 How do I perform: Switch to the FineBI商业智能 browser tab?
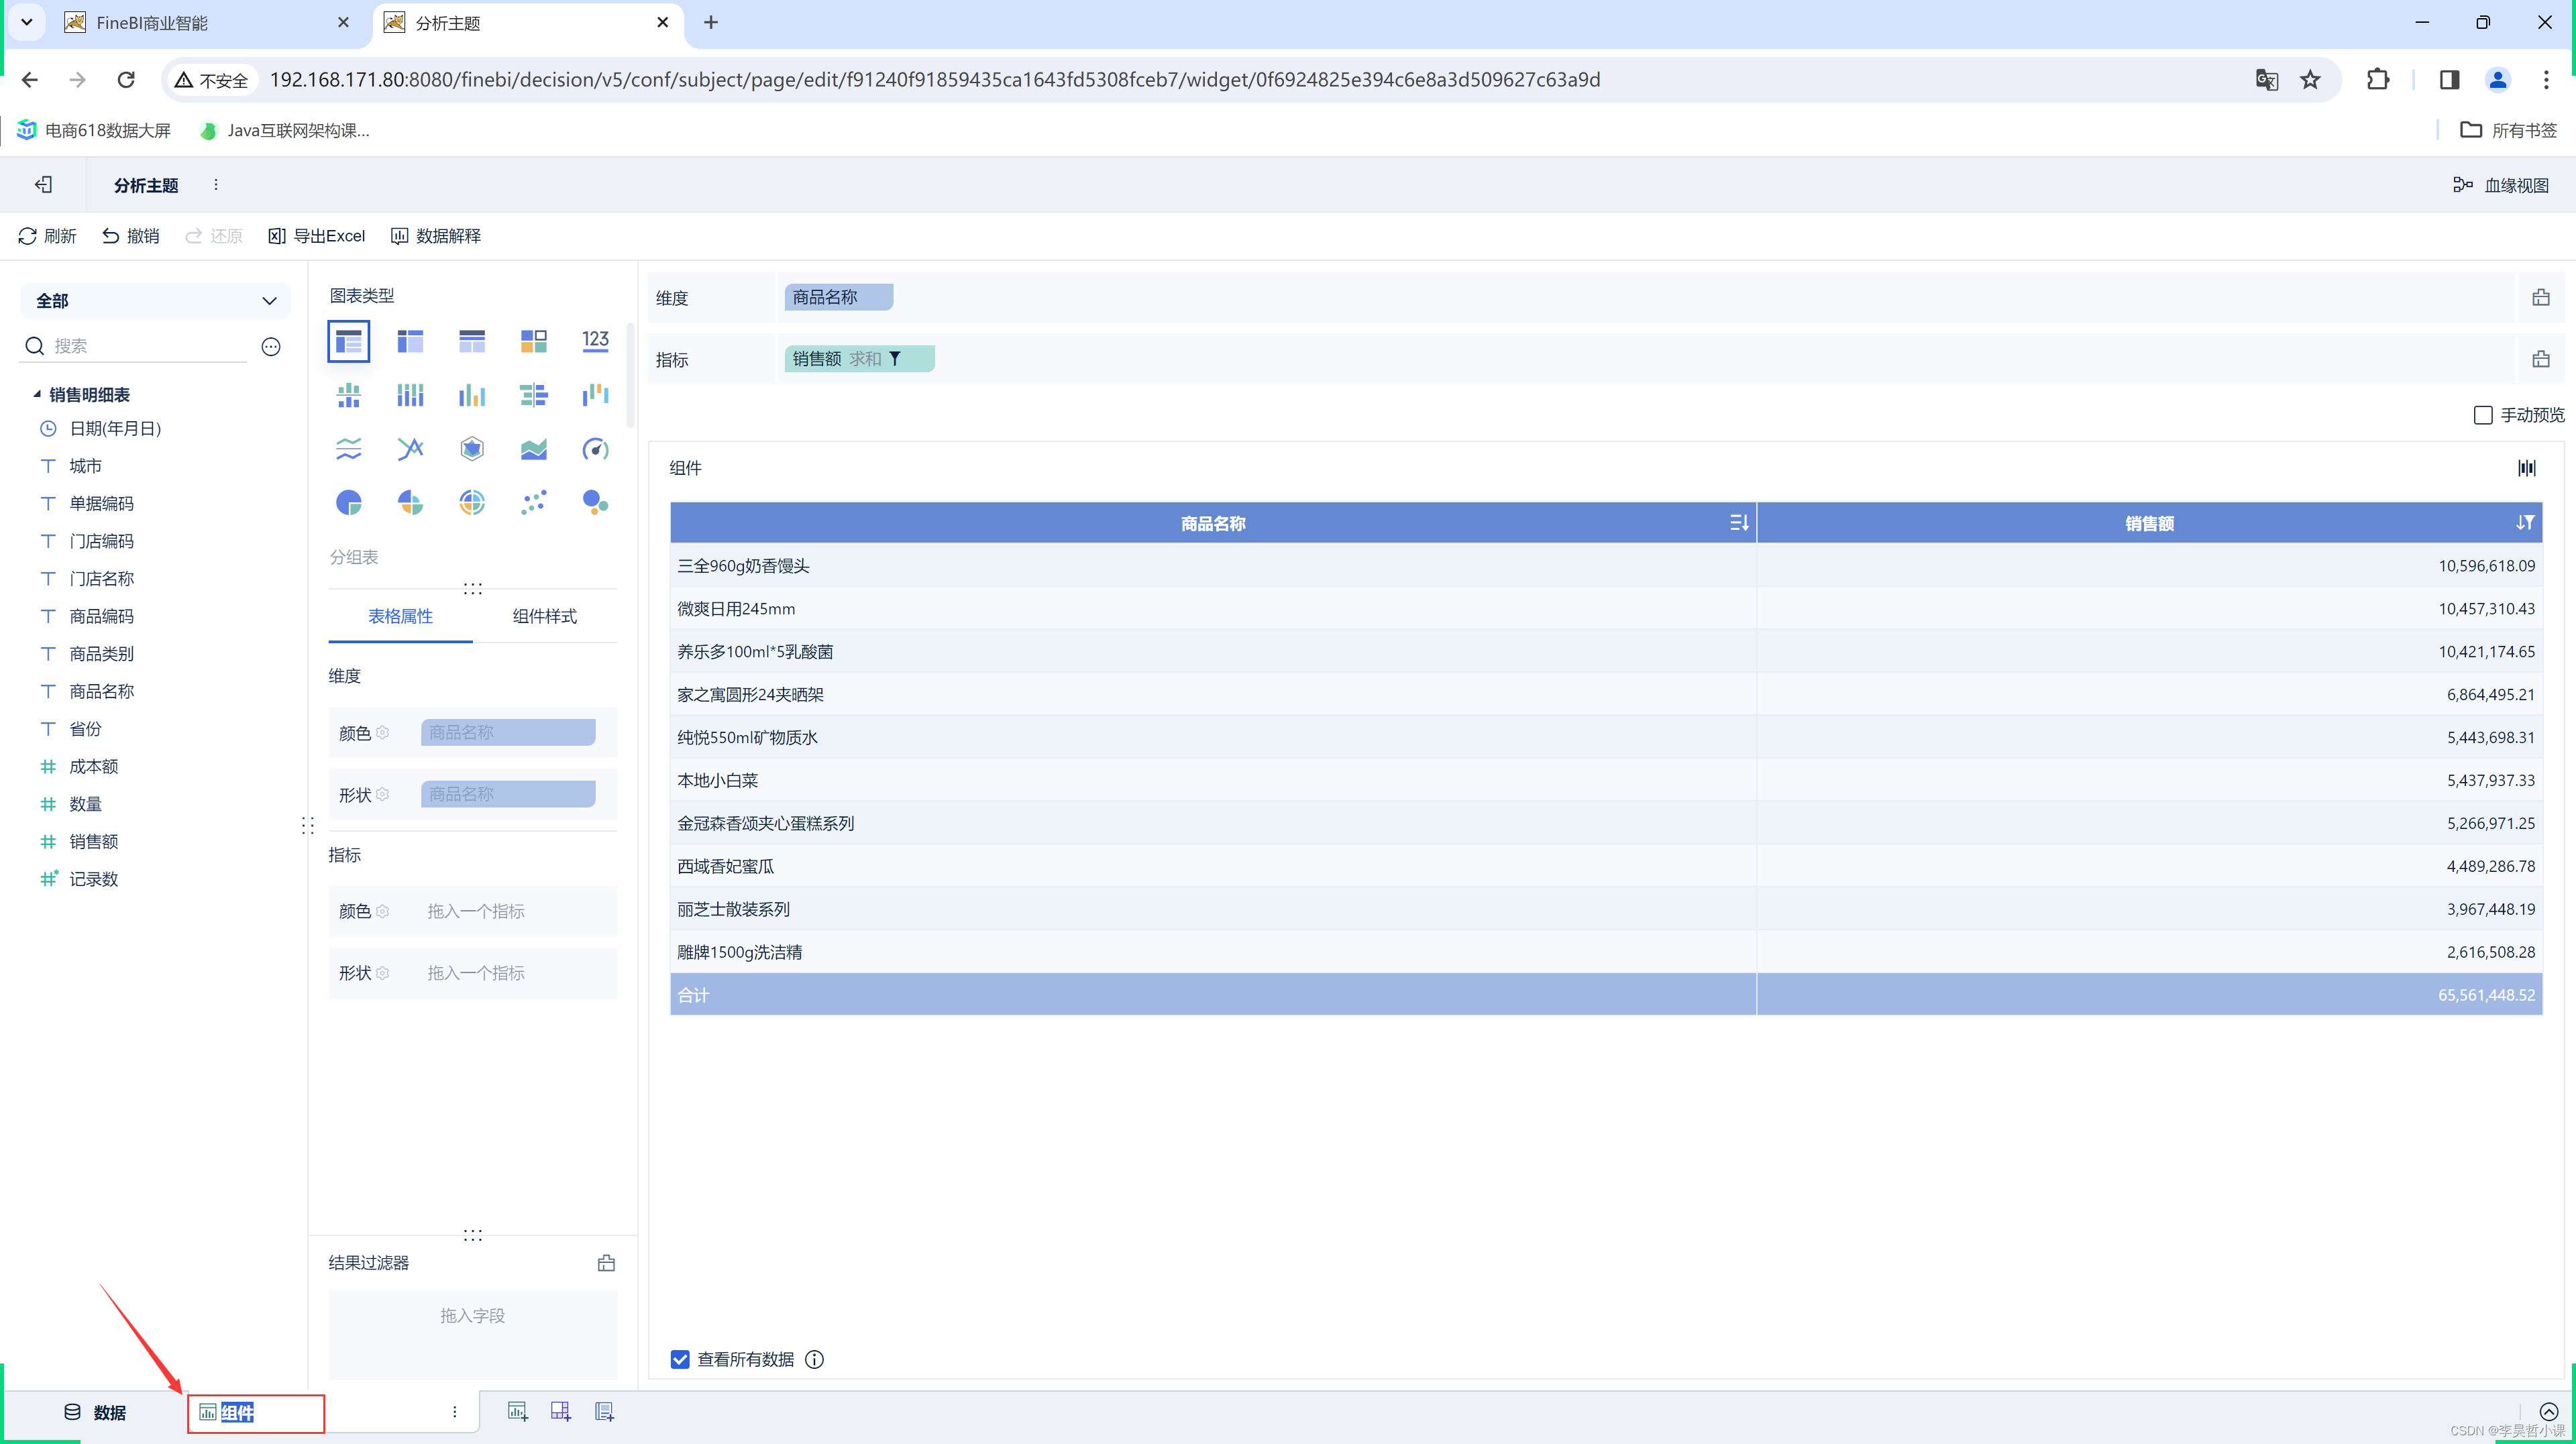(205, 23)
